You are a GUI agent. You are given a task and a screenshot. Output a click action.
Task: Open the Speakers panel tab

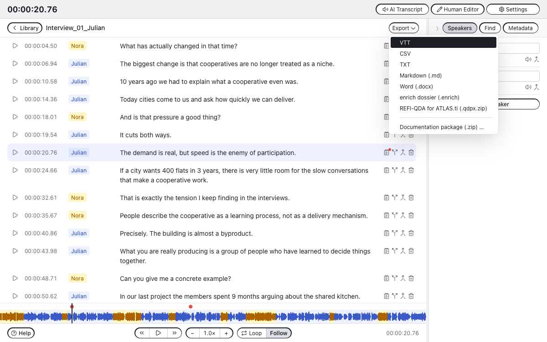point(459,28)
